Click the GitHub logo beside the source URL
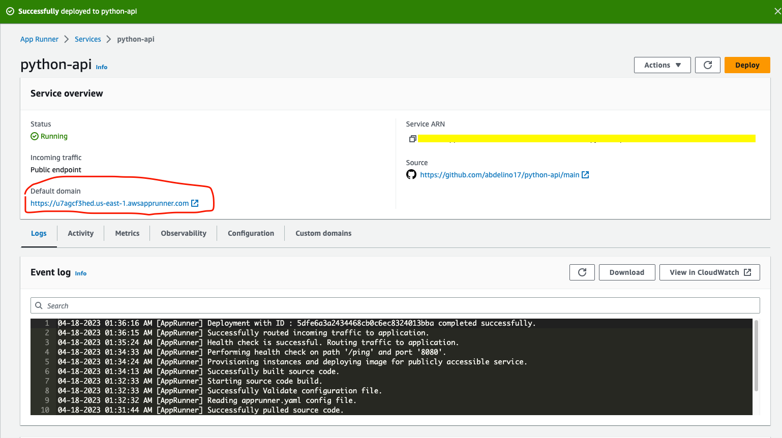782x438 pixels. [x=411, y=174]
